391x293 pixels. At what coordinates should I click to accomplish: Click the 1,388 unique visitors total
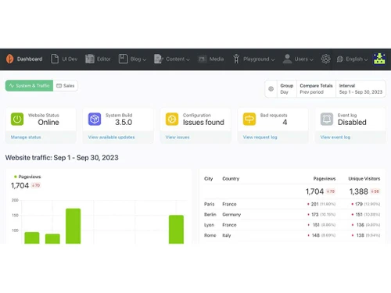point(359,191)
